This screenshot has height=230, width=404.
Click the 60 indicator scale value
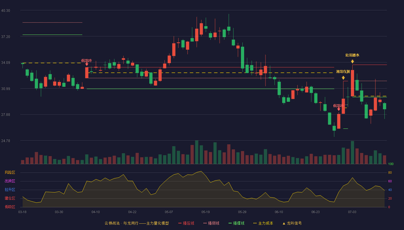(390, 181)
